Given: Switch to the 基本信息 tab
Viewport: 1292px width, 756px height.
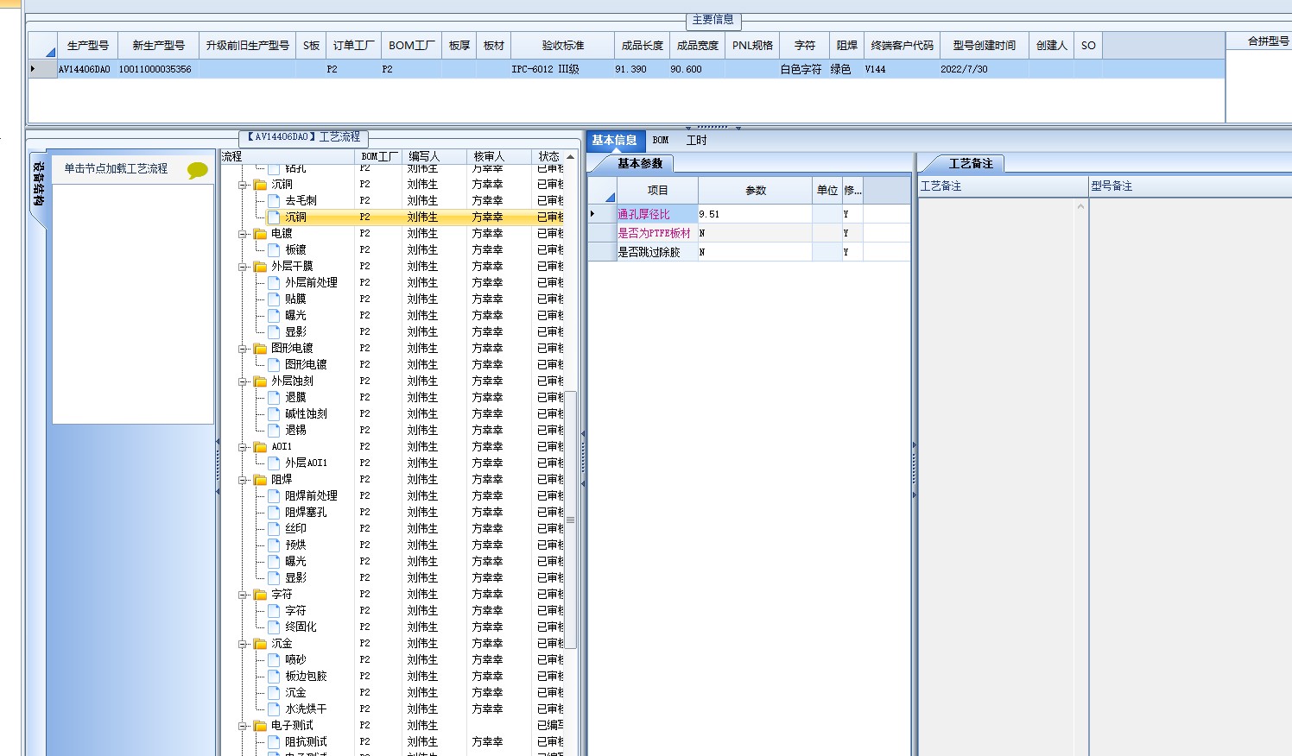Looking at the screenshot, I should coord(614,140).
